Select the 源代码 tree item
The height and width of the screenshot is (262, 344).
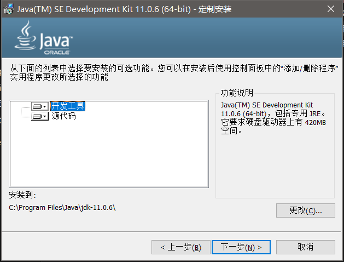coord(64,116)
